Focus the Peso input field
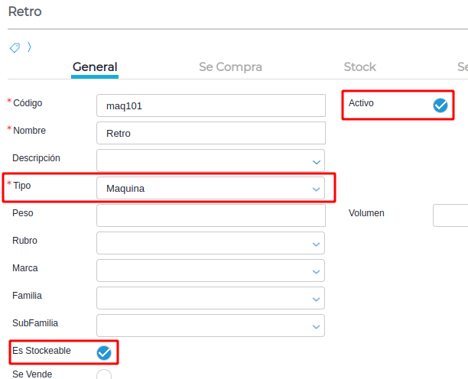This screenshot has width=468, height=379. [x=210, y=215]
